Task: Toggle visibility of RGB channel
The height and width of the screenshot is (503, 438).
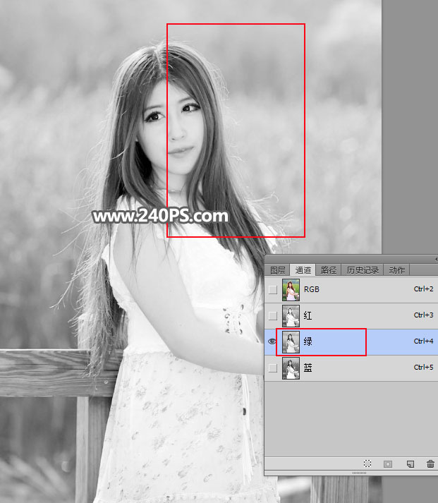Action: 272,289
